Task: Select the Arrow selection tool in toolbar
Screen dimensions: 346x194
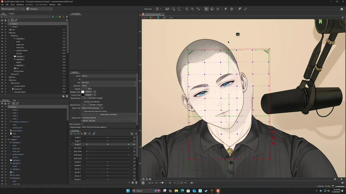Action: [x=206, y=9]
